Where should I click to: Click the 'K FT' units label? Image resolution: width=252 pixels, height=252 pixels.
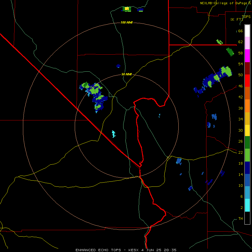click(237, 19)
